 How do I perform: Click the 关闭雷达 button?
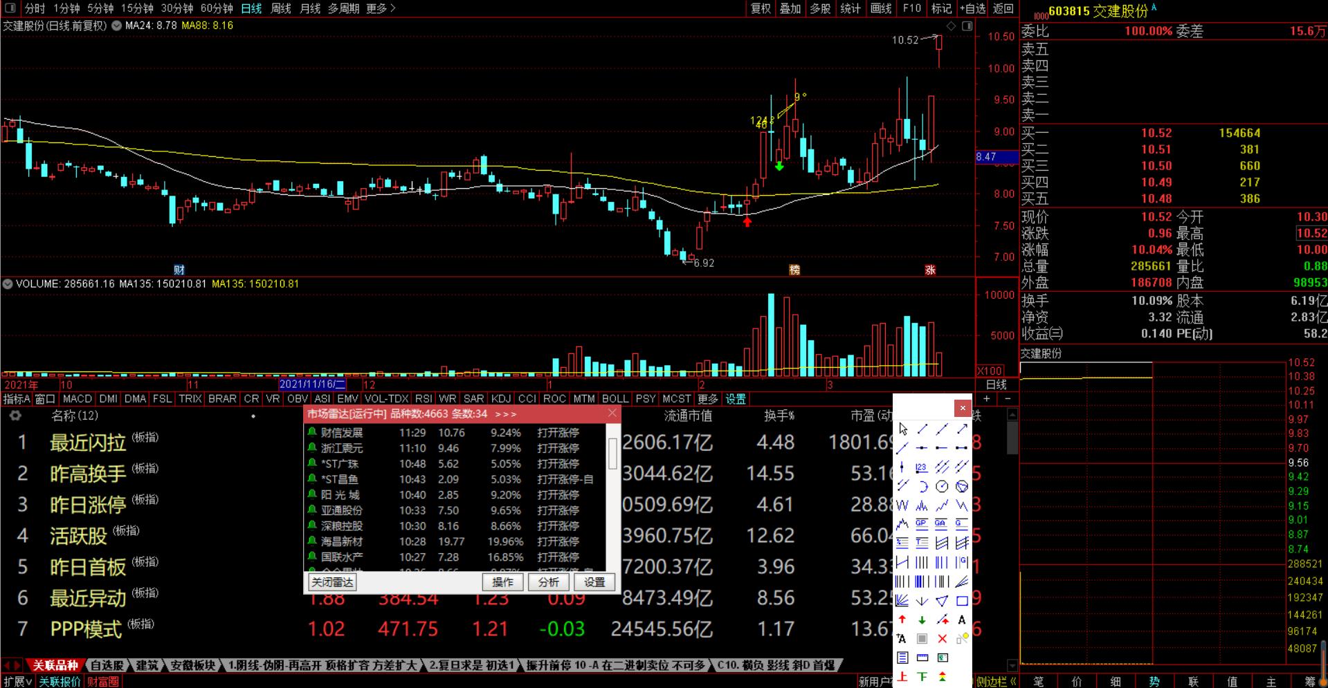[x=332, y=582]
